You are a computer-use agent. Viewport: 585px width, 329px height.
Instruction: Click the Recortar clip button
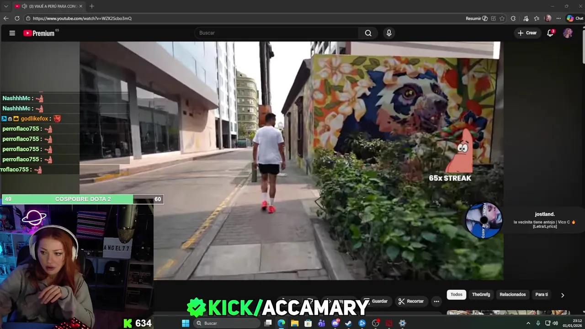(x=411, y=301)
